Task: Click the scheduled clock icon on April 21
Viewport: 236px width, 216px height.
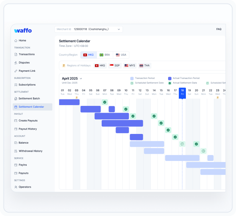Action: pyautogui.click(x=203, y=151)
